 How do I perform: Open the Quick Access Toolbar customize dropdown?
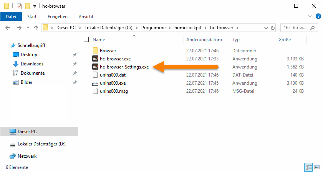(35, 6)
